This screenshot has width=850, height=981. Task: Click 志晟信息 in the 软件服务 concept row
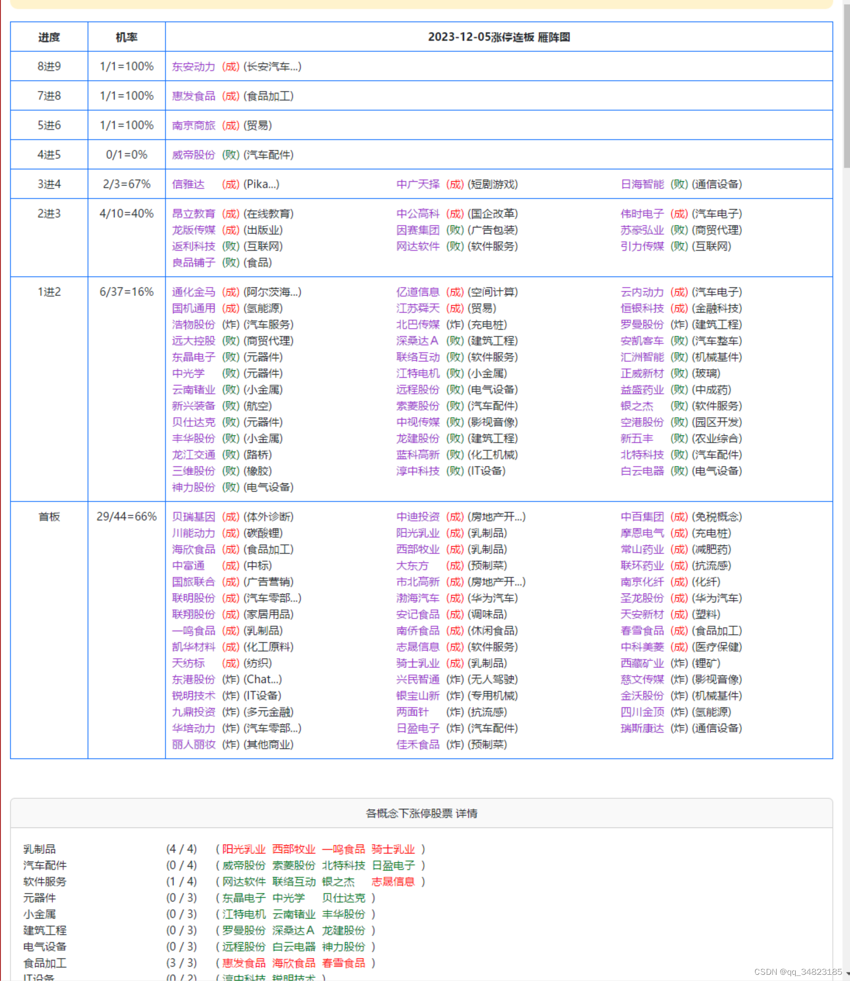(393, 882)
